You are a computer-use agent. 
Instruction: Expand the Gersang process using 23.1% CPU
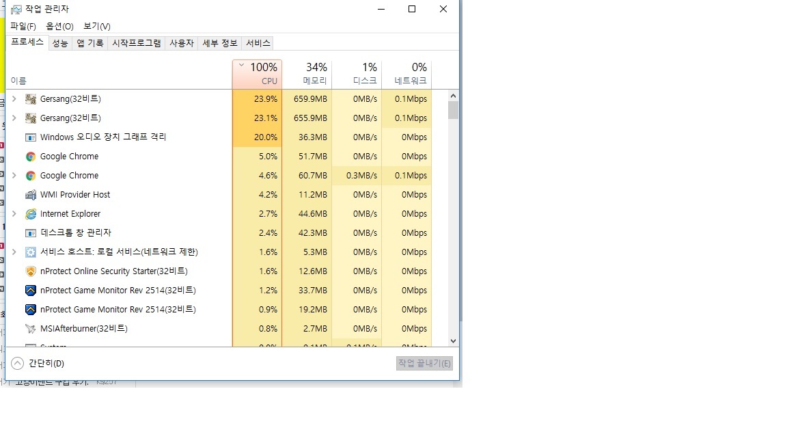tap(14, 118)
